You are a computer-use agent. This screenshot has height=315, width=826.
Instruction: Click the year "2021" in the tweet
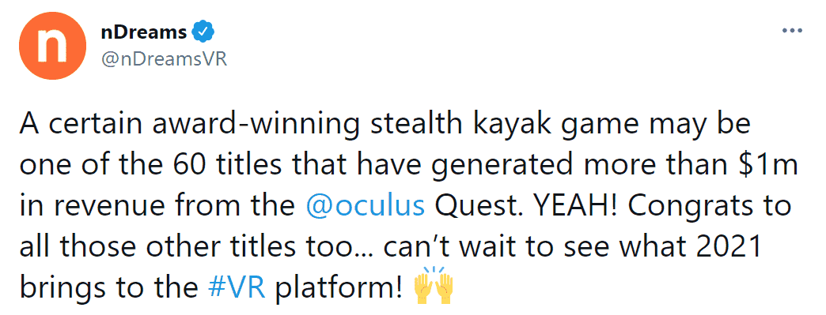click(x=732, y=247)
